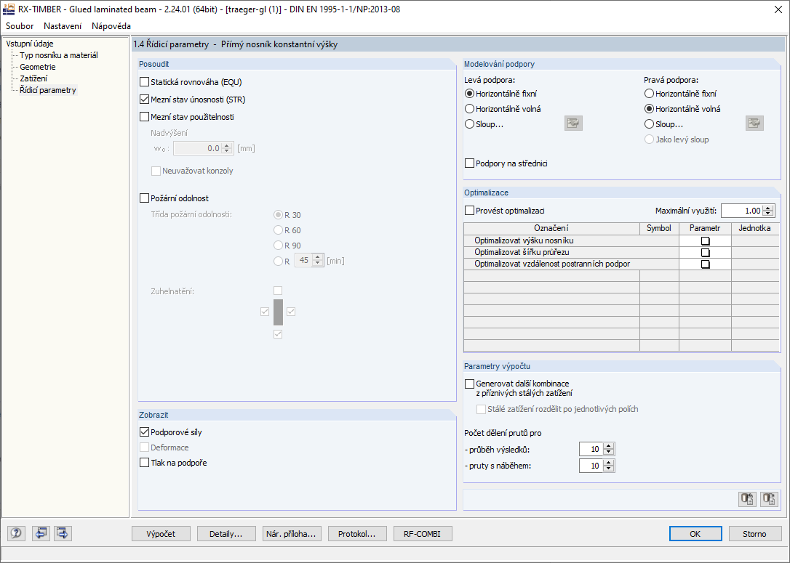Open the Nastavení menu
The height and width of the screenshot is (563, 790).
point(62,25)
